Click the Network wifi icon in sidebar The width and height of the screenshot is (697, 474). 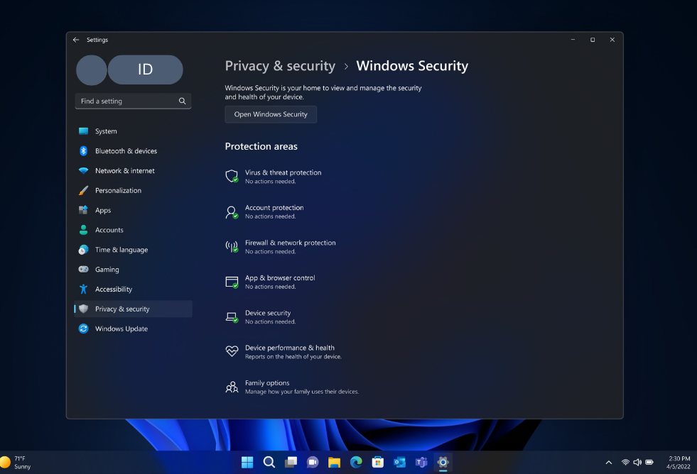83,170
